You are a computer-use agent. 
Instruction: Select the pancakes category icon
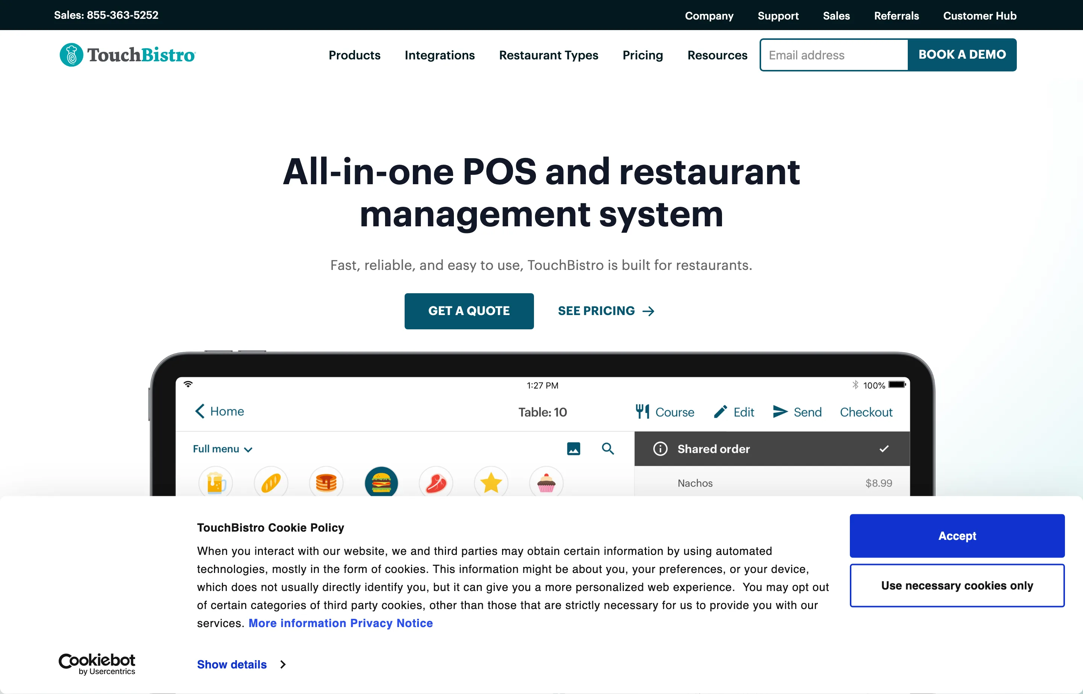coord(326,483)
